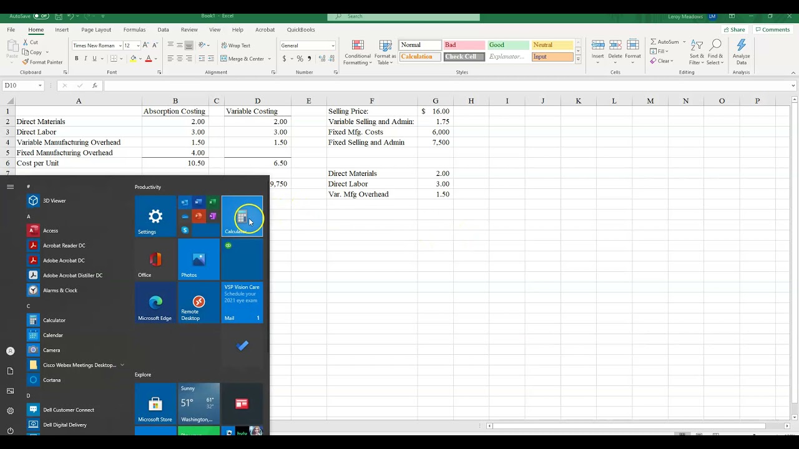Viewport: 799px width, 449px height.
Task: Open the Settings tile
Action: 155,216
